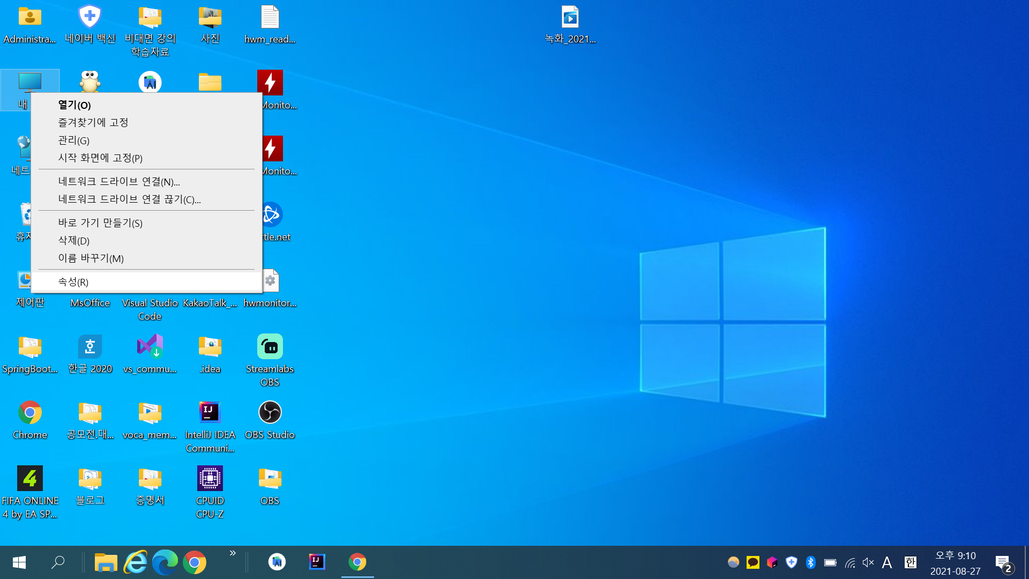Select the FIFA ONLINE 4 desktop icon
This screenshot has height=579, width=1029.
click(30, 479)
